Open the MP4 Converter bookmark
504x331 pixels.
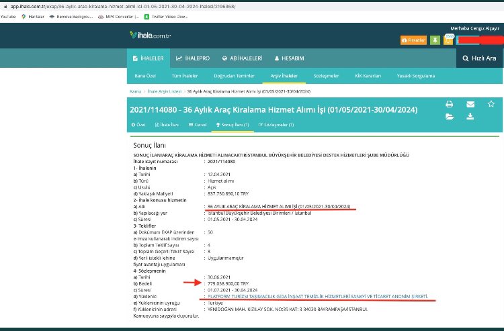pyautogui.click(x=118, y=17)
